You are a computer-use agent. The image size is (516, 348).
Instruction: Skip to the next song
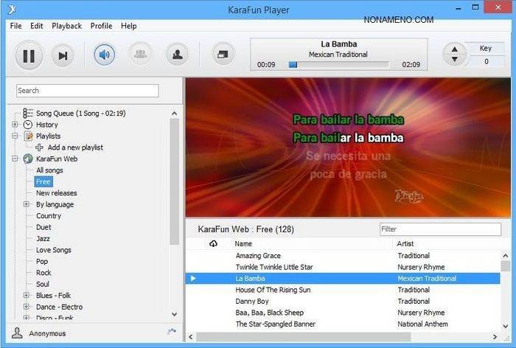point(63,55)
